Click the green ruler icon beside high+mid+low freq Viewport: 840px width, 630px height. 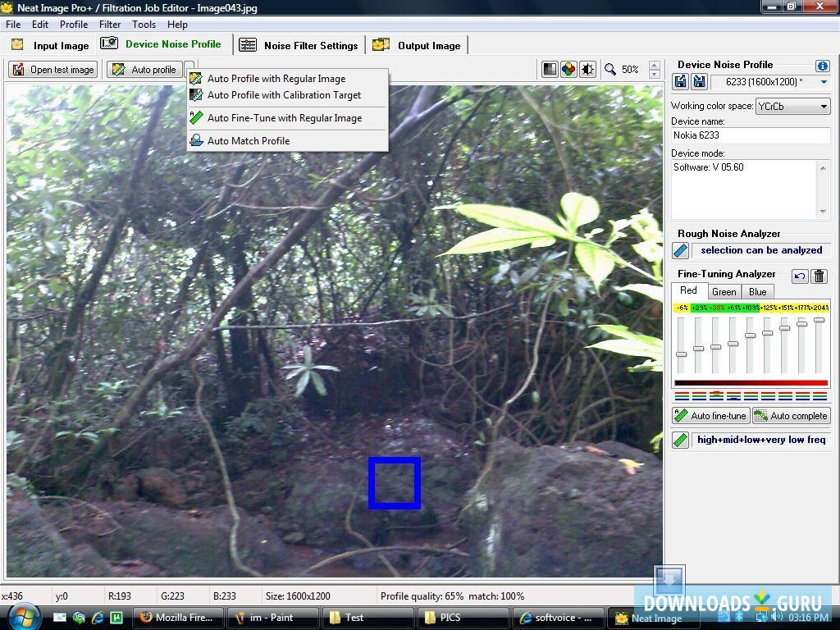click(x=680, y=440)
